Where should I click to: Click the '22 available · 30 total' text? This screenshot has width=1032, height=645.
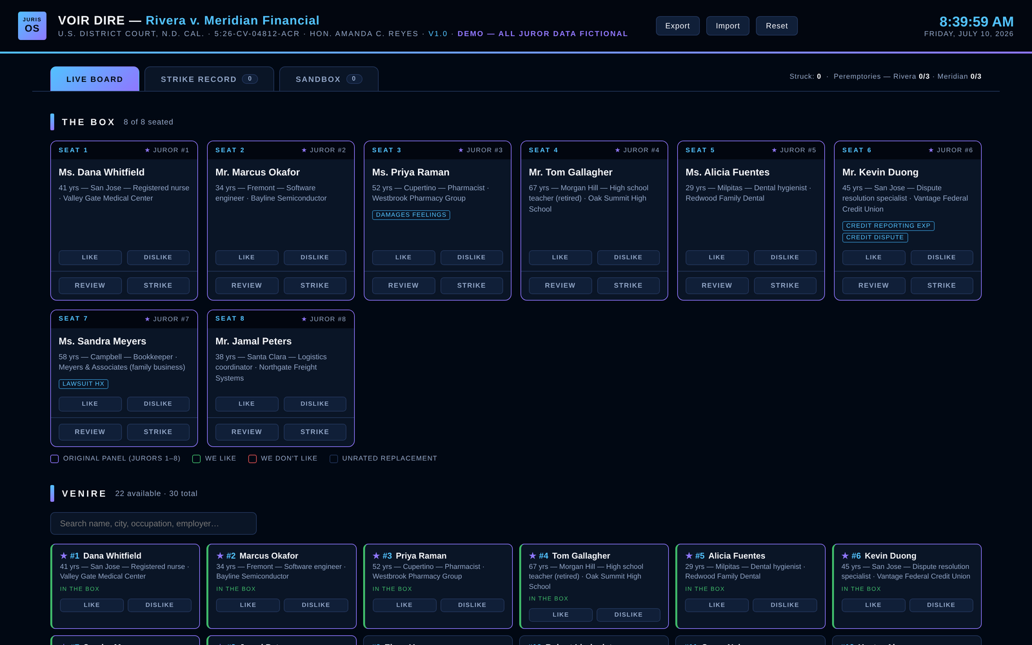(156, 493)
